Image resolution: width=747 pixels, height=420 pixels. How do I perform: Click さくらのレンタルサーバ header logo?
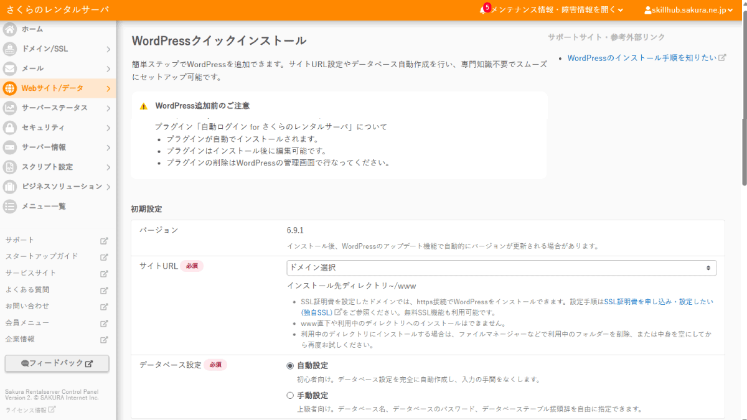coord(57,10)
